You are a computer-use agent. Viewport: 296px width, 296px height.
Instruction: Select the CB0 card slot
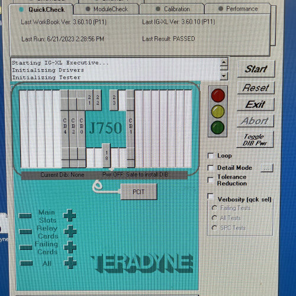[81, 129]
